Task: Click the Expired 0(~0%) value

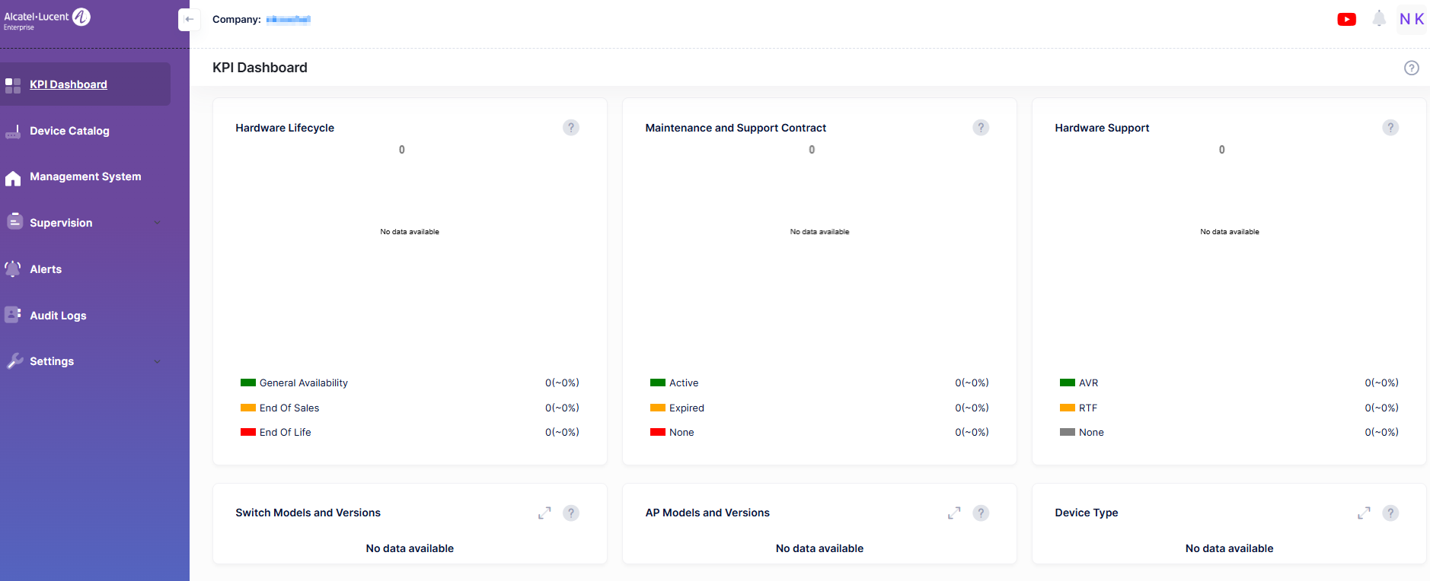Action: (x=972, y=408)
